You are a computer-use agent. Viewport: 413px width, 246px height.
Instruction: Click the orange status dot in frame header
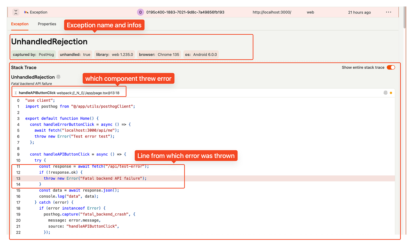391,93
